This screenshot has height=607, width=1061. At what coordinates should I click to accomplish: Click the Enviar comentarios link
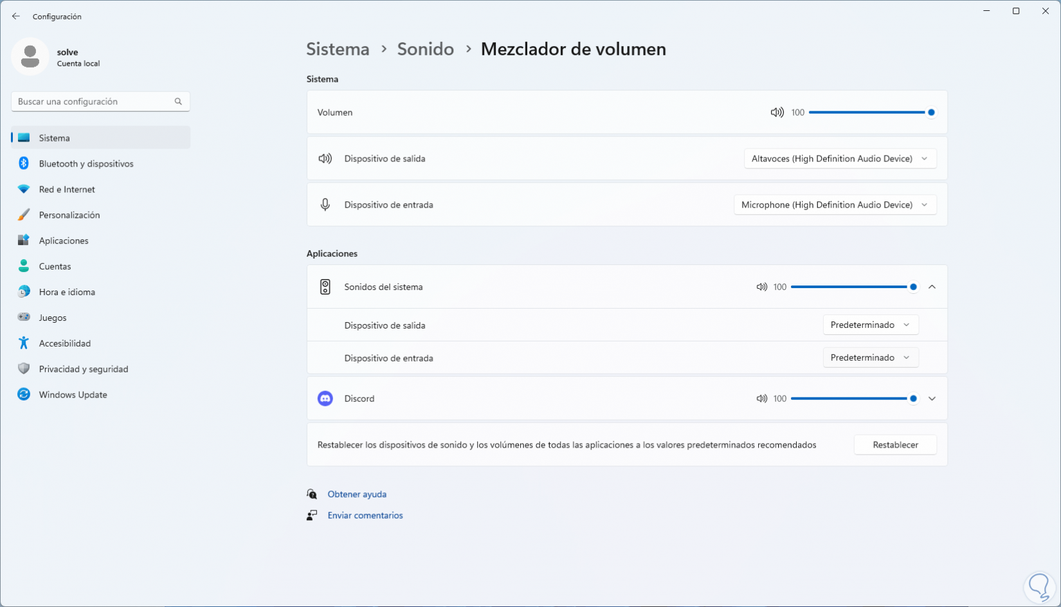click(365, 516)
